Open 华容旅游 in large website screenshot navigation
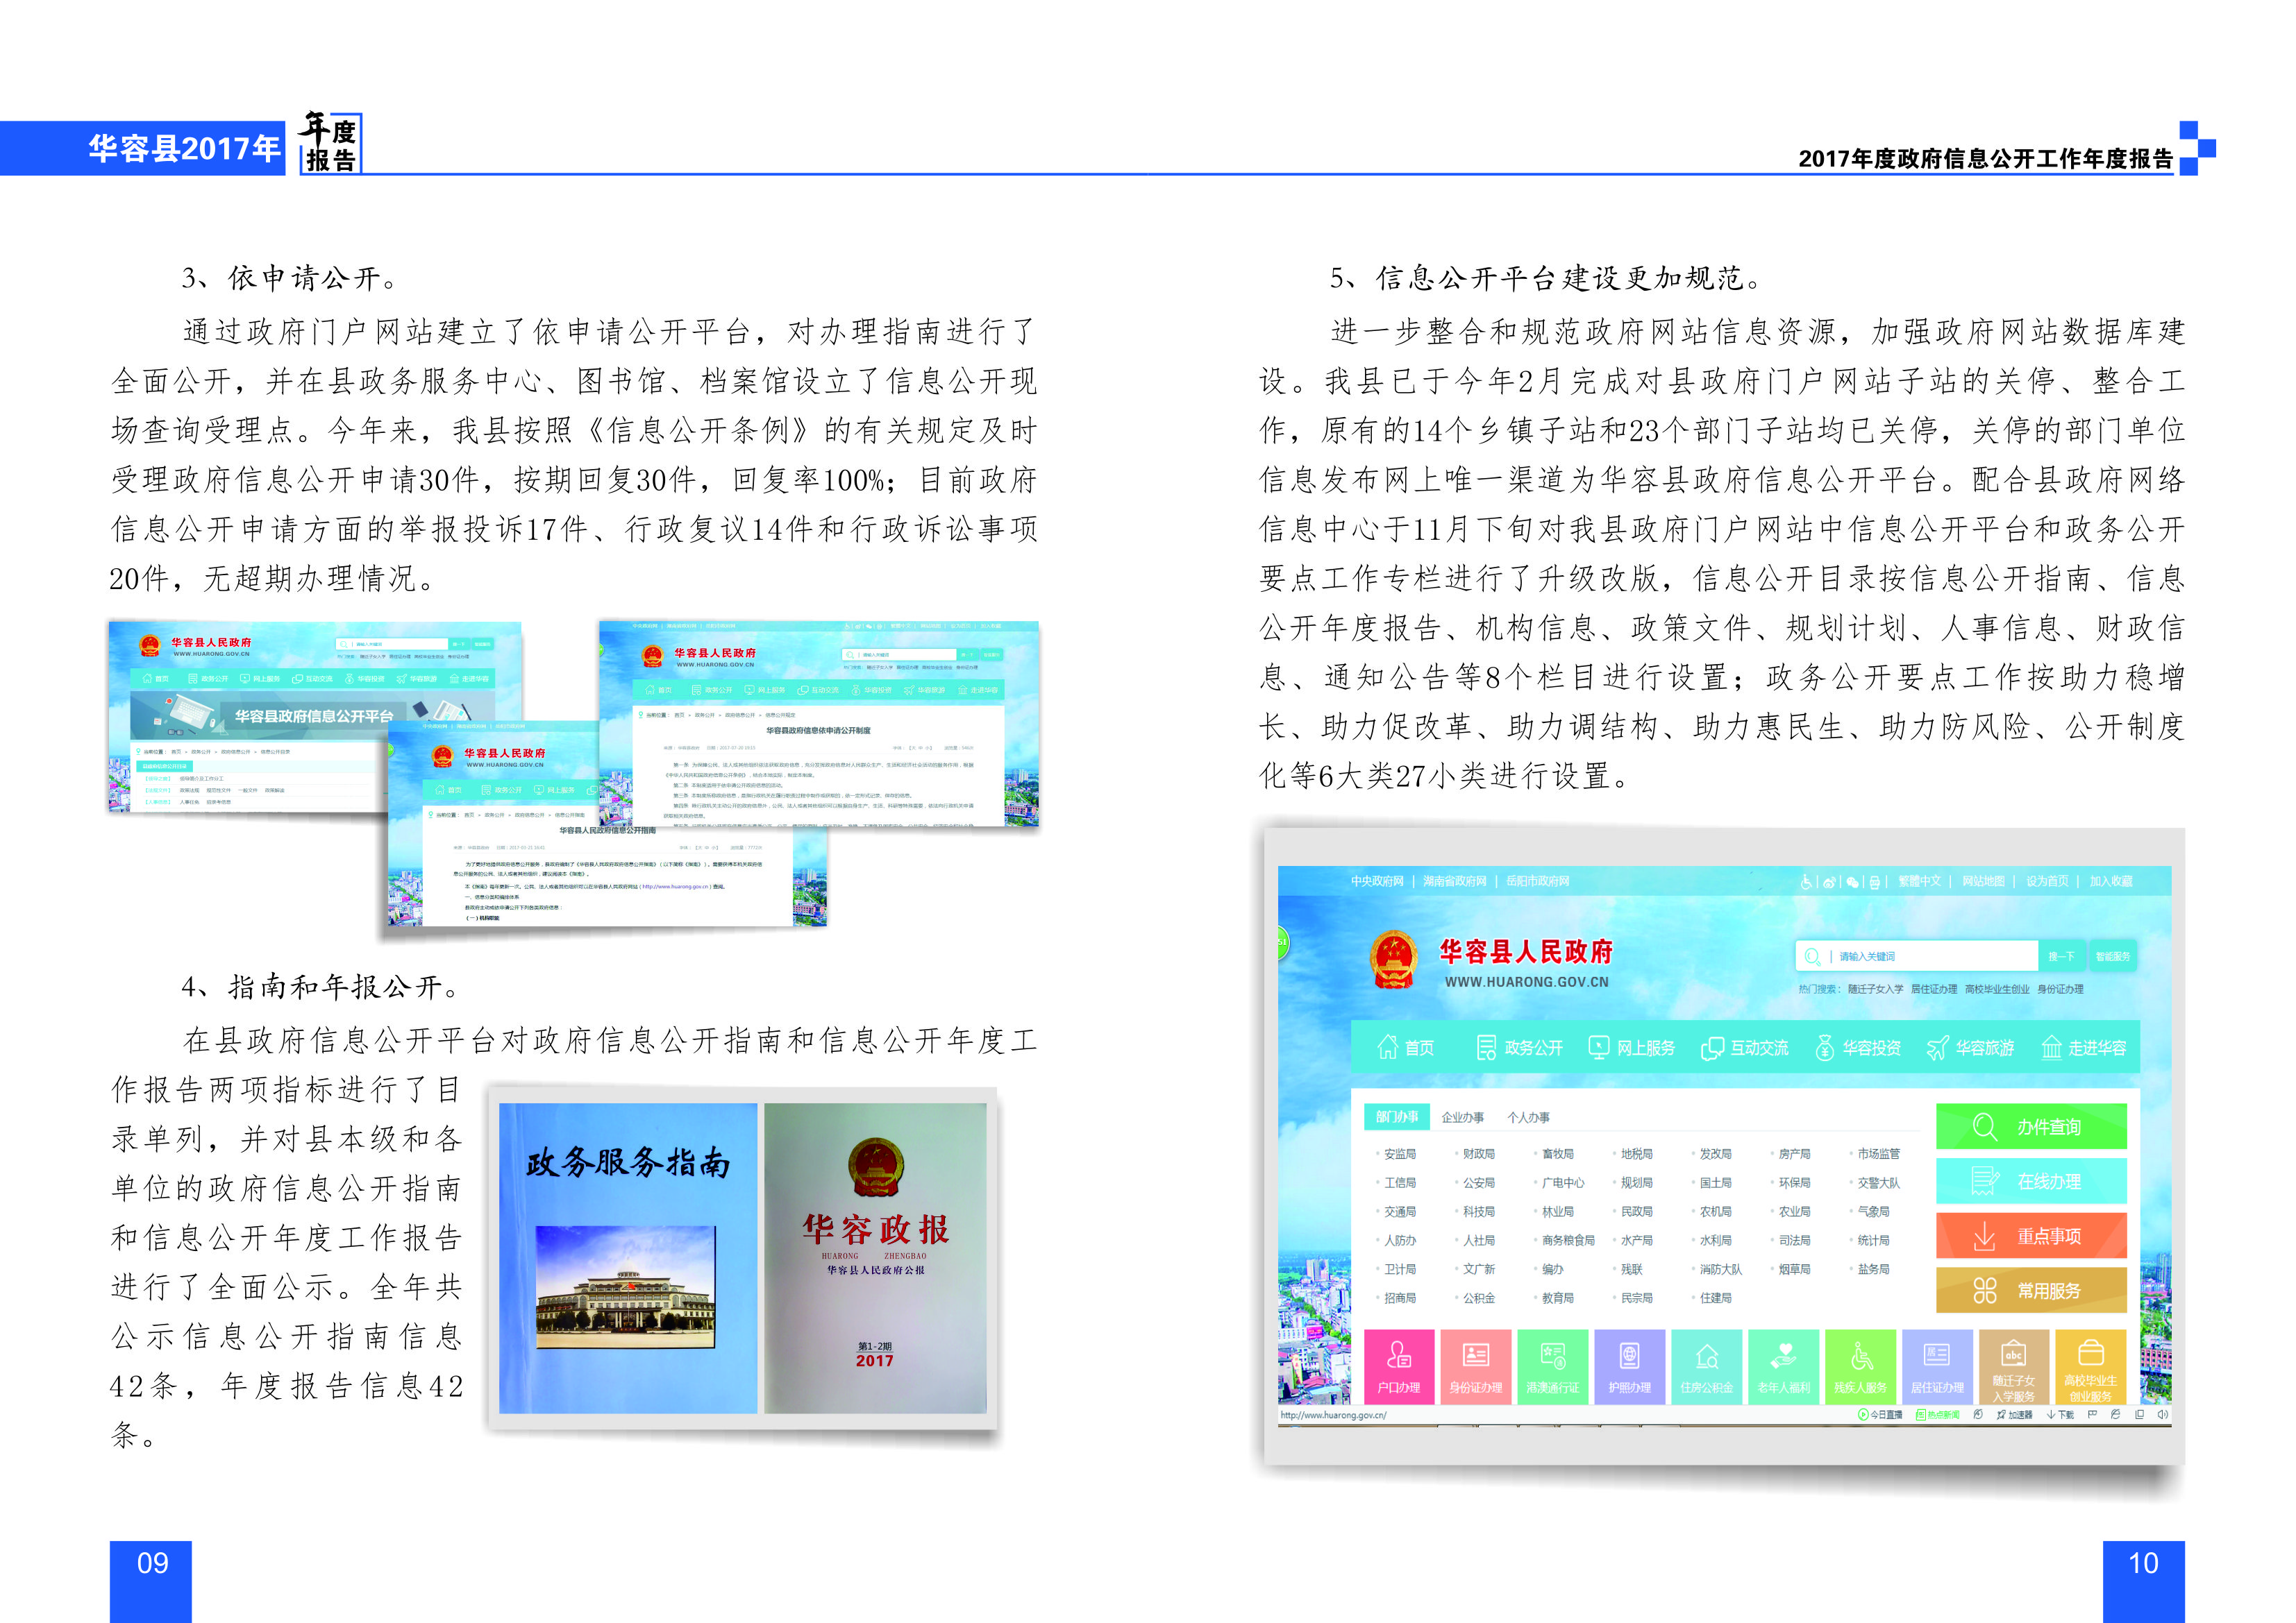This screenshot has height=1623, width=2296. pyautogui.click(x=1971, y=1047)
